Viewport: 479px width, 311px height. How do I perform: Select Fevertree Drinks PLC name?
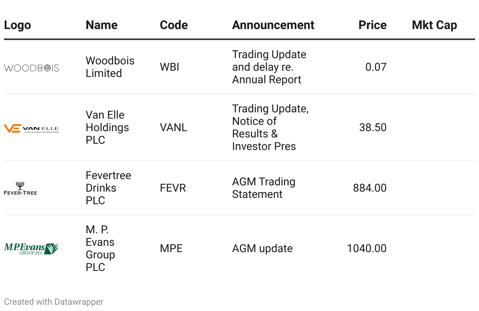click(x=108, y=188)
